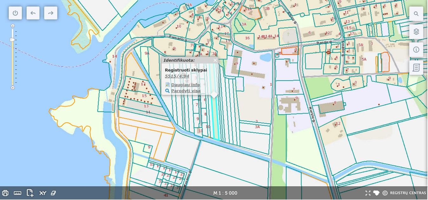Screen dimensions: 428x200
Task: Select the ruler measurement tool
Action: pyautogui.click(x=17, y=193)
